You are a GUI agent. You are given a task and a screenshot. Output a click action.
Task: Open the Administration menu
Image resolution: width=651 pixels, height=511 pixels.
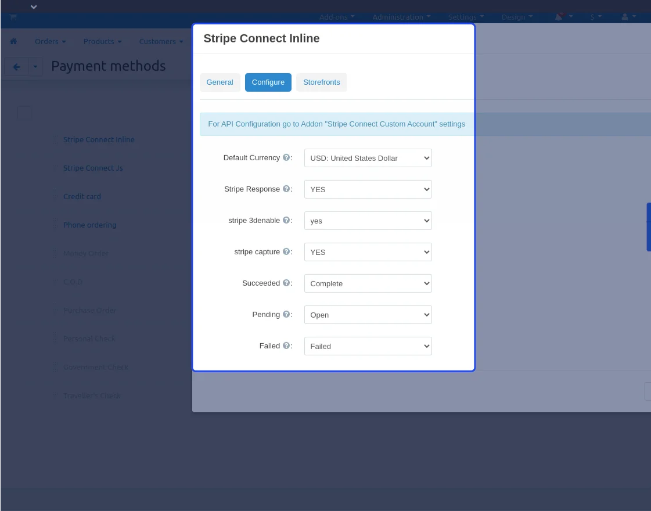point(401,17)
